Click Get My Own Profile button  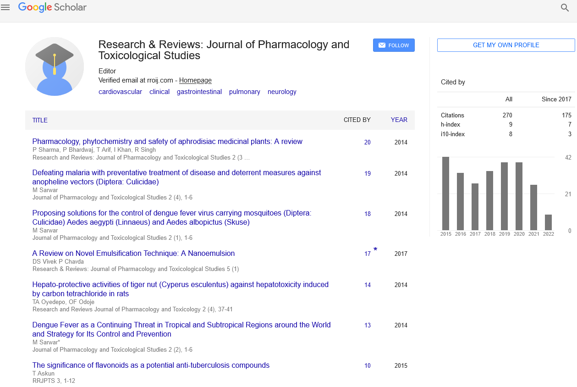coord(506,45)
